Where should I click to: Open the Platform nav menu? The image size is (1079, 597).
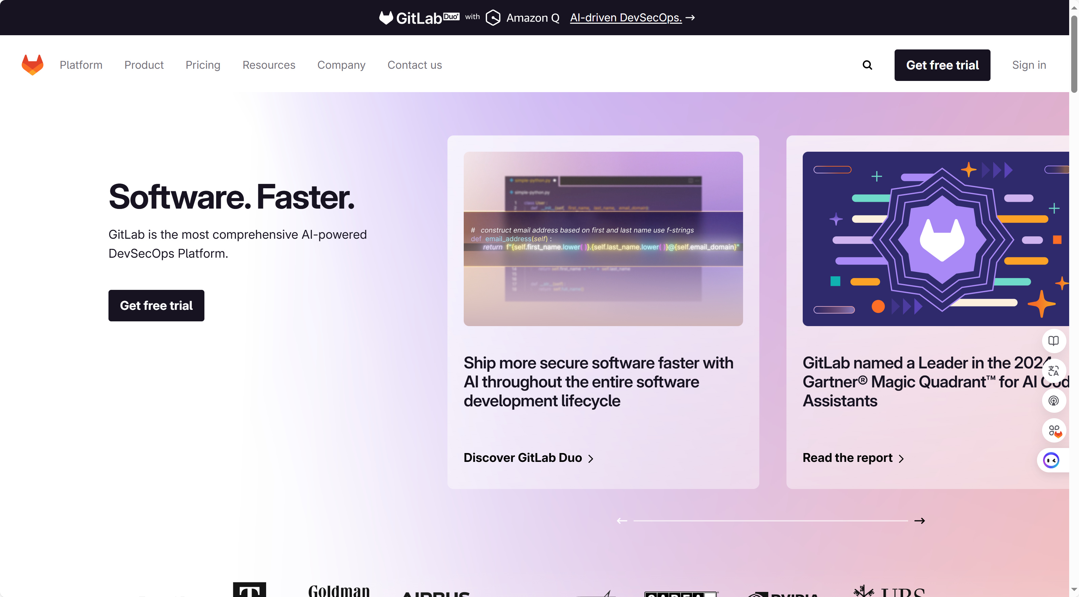pyautogui.click(x=81, y=65)
